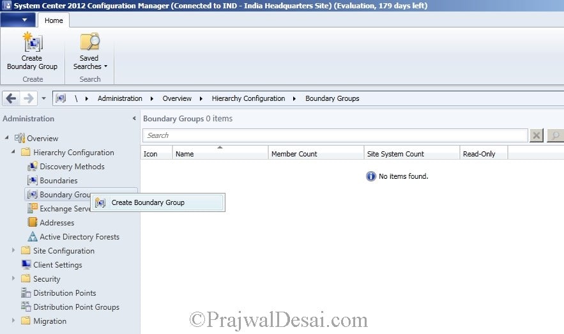The height and width of the screenshot is (334, 564).
Task: Expand the Site Configuration tree node
Action: (x=13, y=250)
